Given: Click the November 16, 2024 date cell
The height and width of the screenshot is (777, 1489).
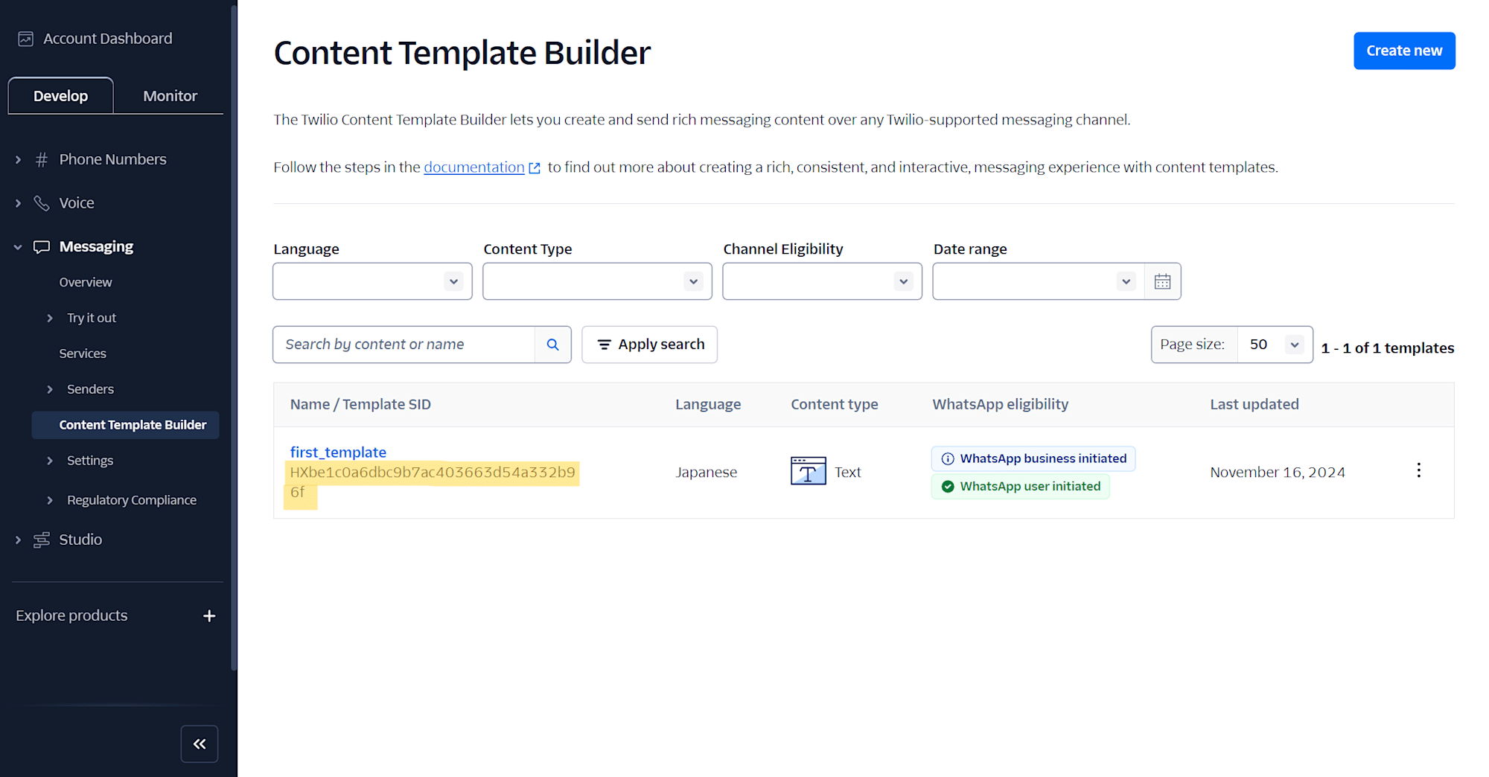Looking at the screenshot, I should pos(1278,473).
